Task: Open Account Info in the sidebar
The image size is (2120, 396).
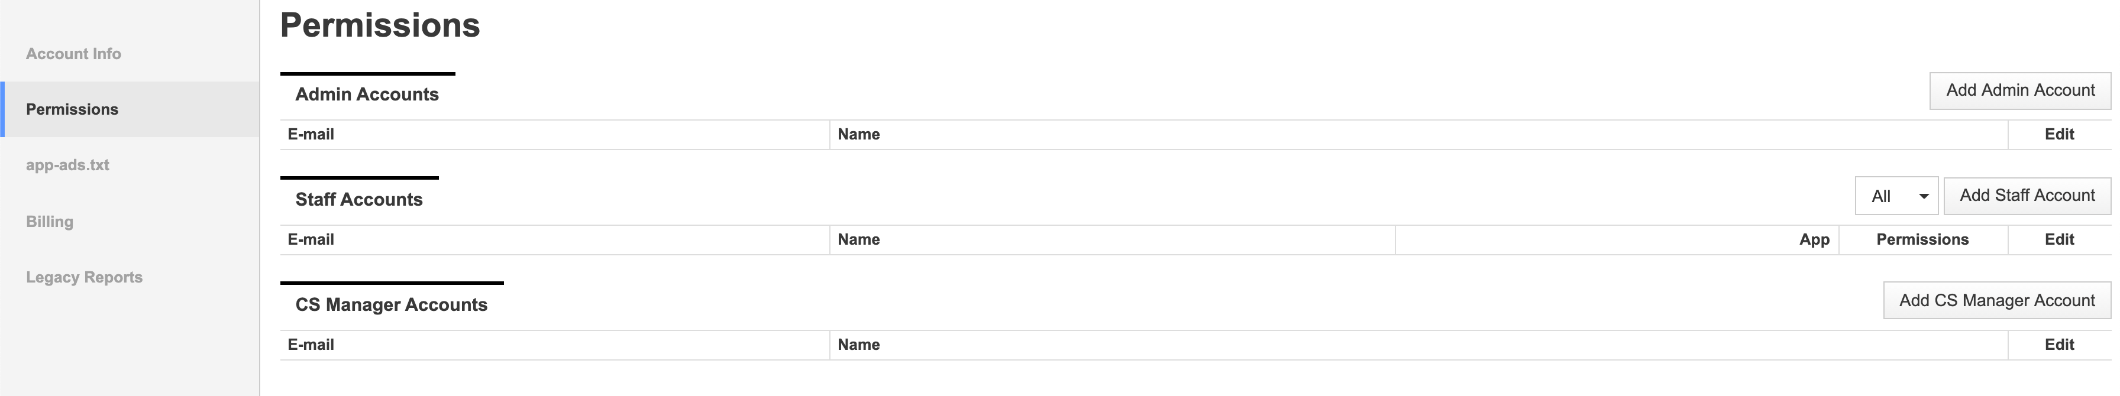Action: pos(73,53)
